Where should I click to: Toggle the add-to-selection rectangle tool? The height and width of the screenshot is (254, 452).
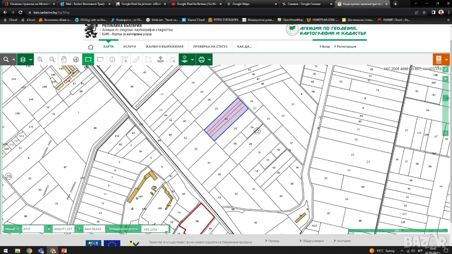[x=88, y=60]
